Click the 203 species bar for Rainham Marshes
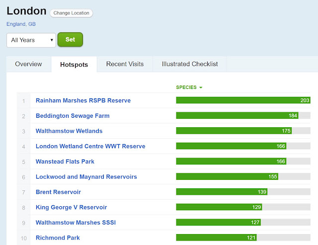Image resolution: width=318 pixels, height=245 pixels. (x=243, y=100)
